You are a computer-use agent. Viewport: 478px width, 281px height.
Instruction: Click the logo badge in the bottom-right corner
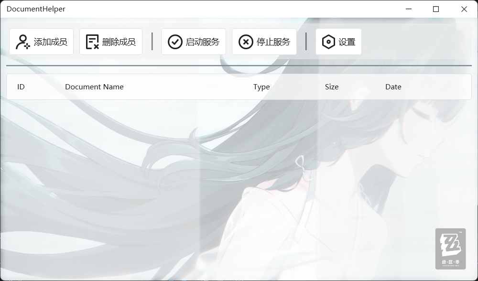tap(450, 249)
